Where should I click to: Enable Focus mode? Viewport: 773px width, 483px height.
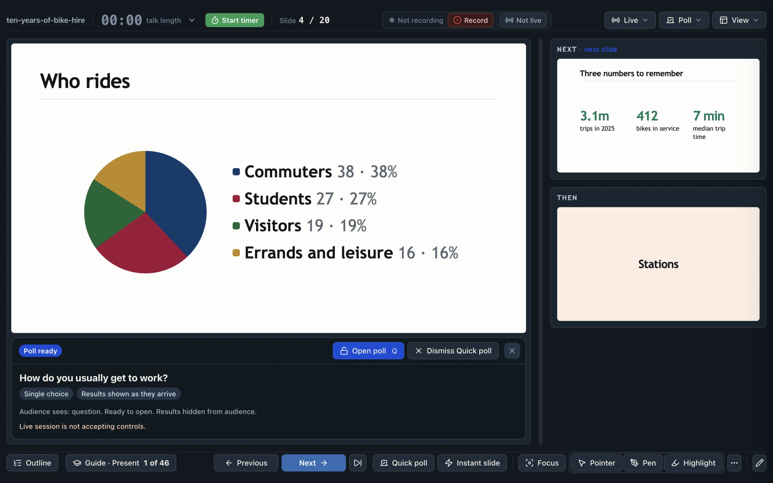pyautogui.click(x=542, y=463)
